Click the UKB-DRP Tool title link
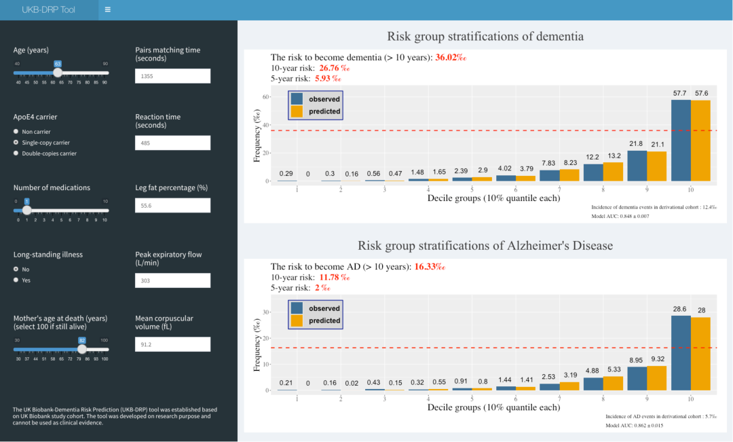Screen dimensions: 733x442 (49, 10)
